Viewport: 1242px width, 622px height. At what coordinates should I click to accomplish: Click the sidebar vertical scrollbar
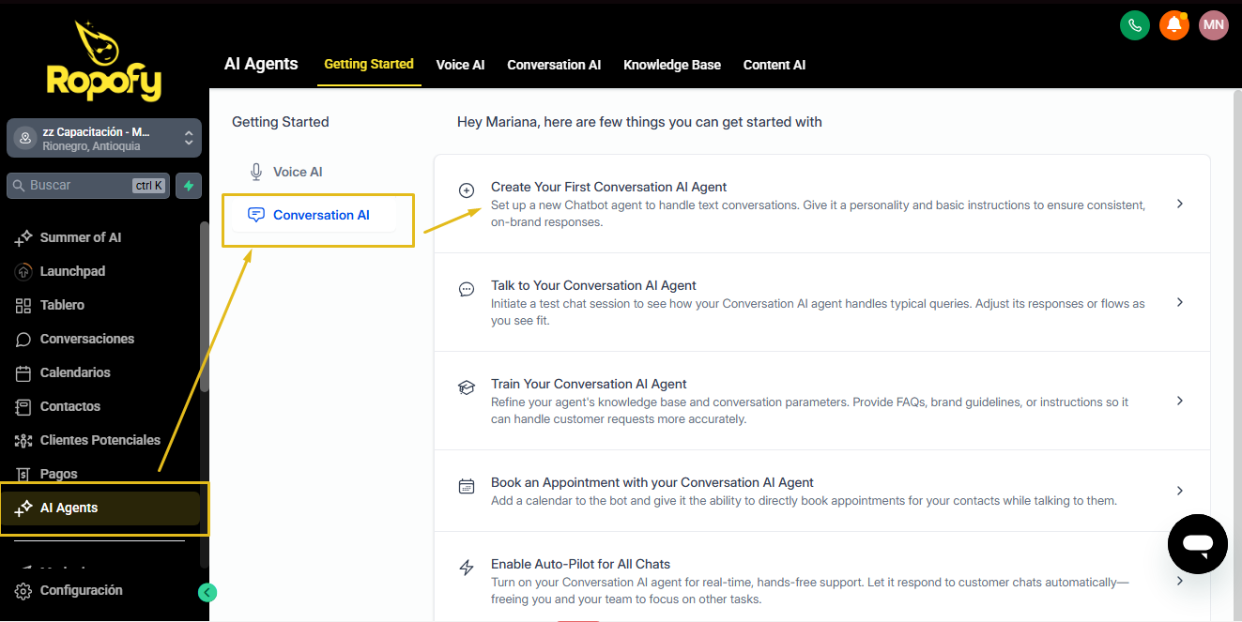(205, 307)
